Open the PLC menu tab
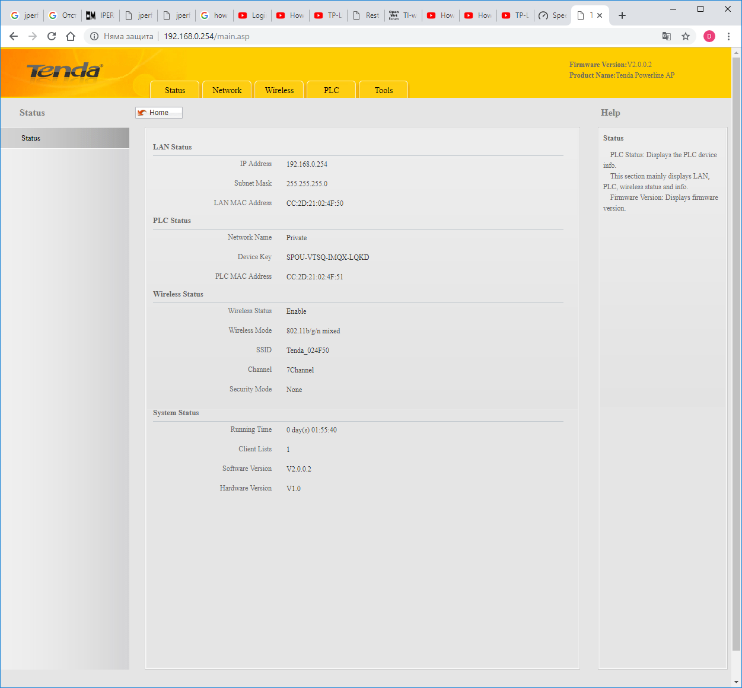Viewport: 742px width, 688px height. (x=332, y=90)
